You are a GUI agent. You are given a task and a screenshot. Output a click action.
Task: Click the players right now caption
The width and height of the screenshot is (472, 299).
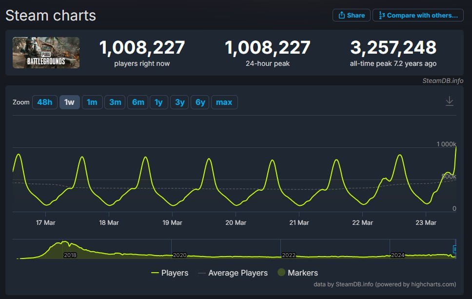point(142,63)
